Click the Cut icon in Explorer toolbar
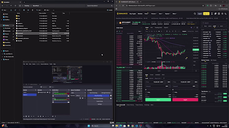This screenshot has height=128, width=229. (11, 10)
